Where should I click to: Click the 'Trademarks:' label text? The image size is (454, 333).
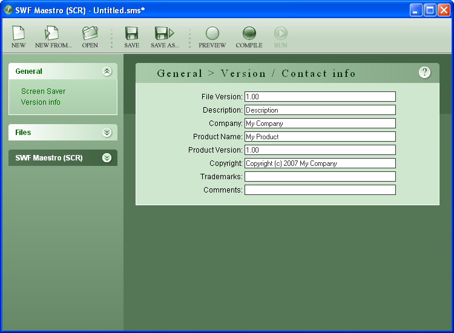(222, 177)
